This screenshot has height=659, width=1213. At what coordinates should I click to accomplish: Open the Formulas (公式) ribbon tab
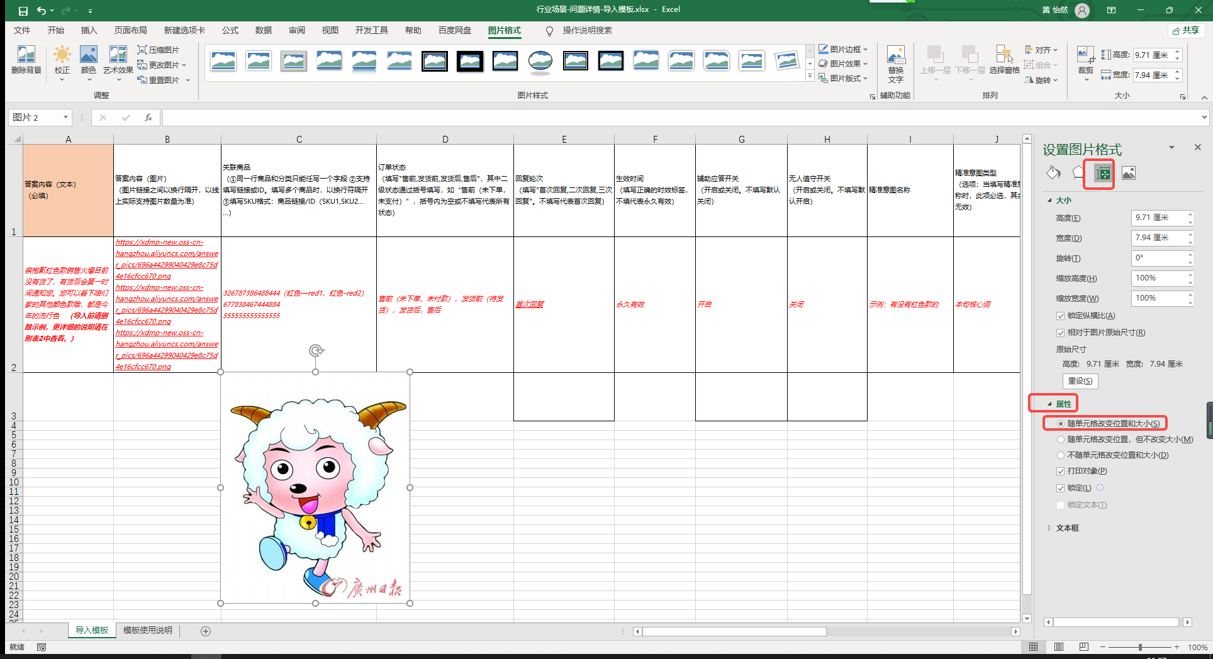pyautogui.click(x=230, y=30)
